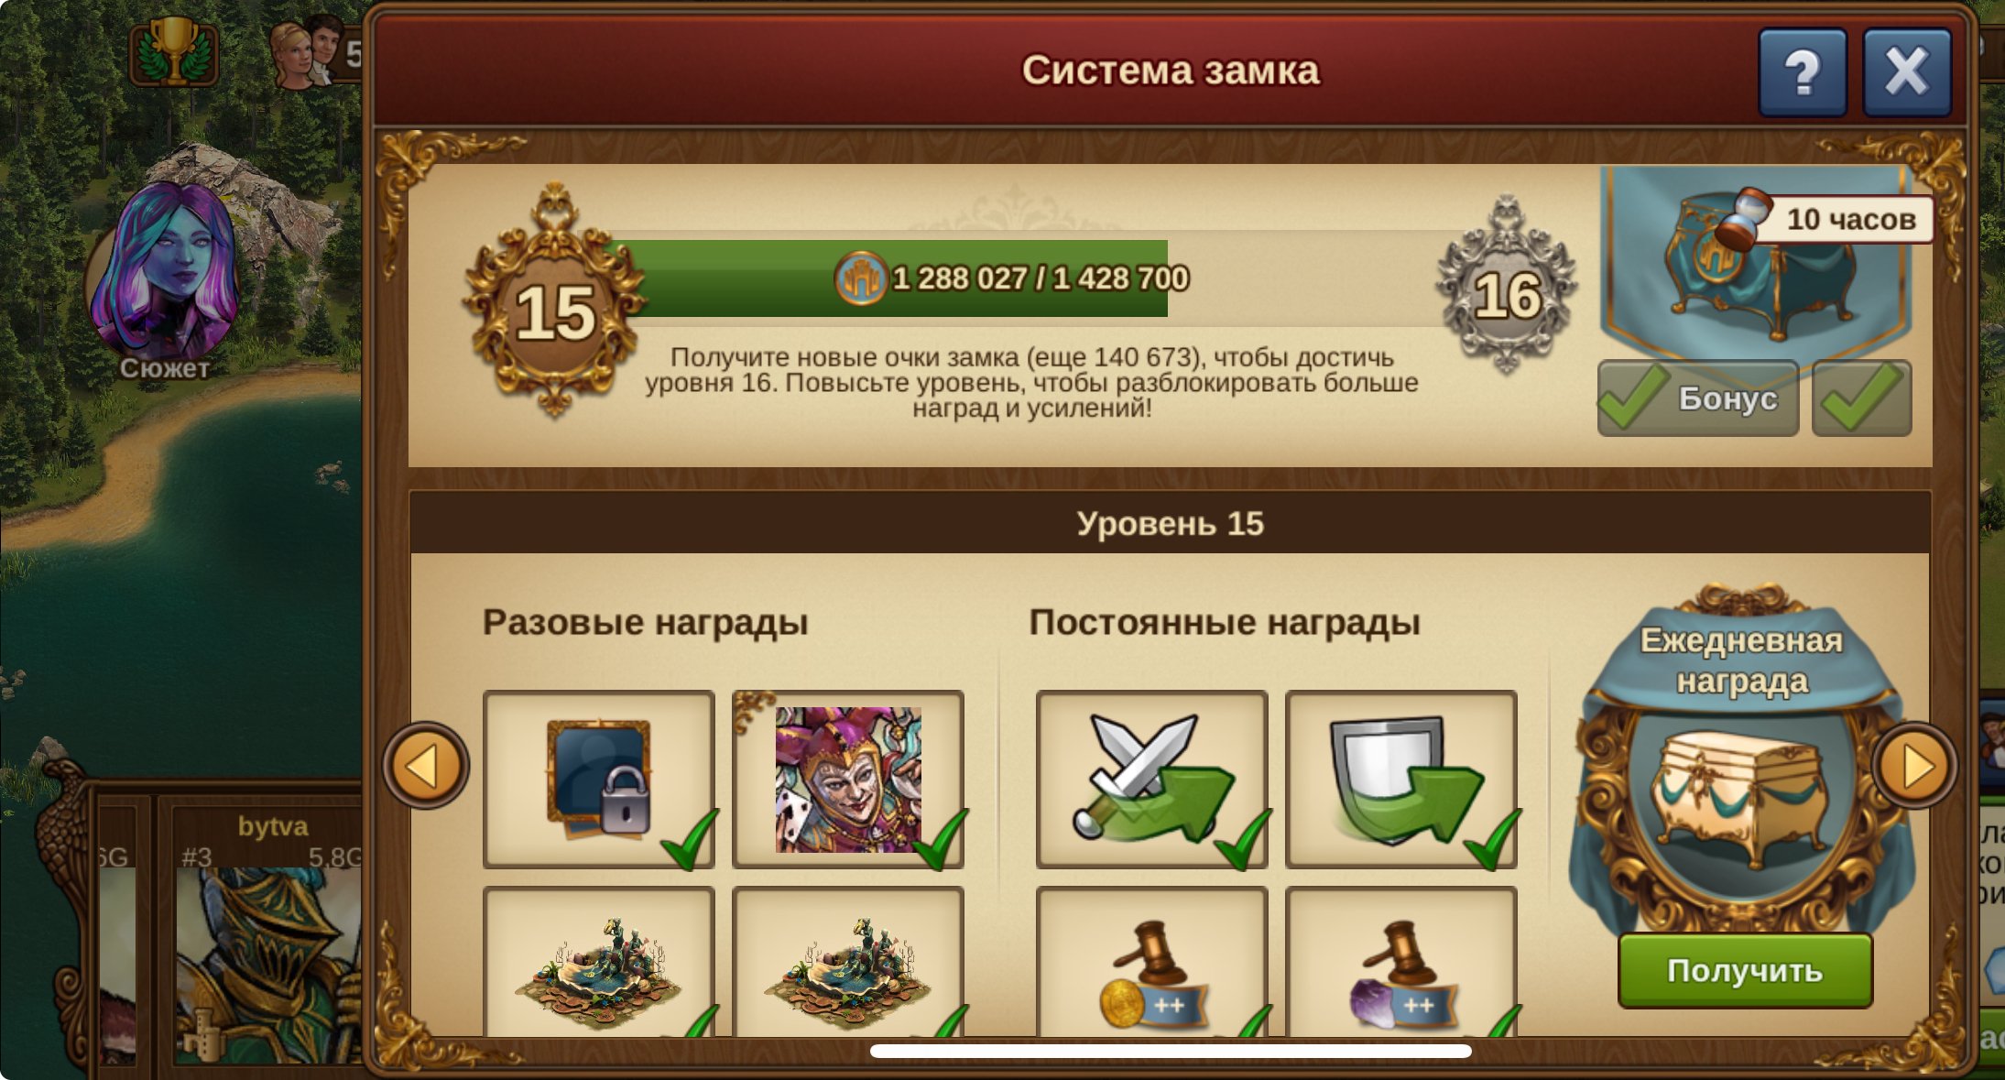Open the shield defense boost reward
The width and height of the screenshot is (2005, 1080).
click(x=1401, y=779)
